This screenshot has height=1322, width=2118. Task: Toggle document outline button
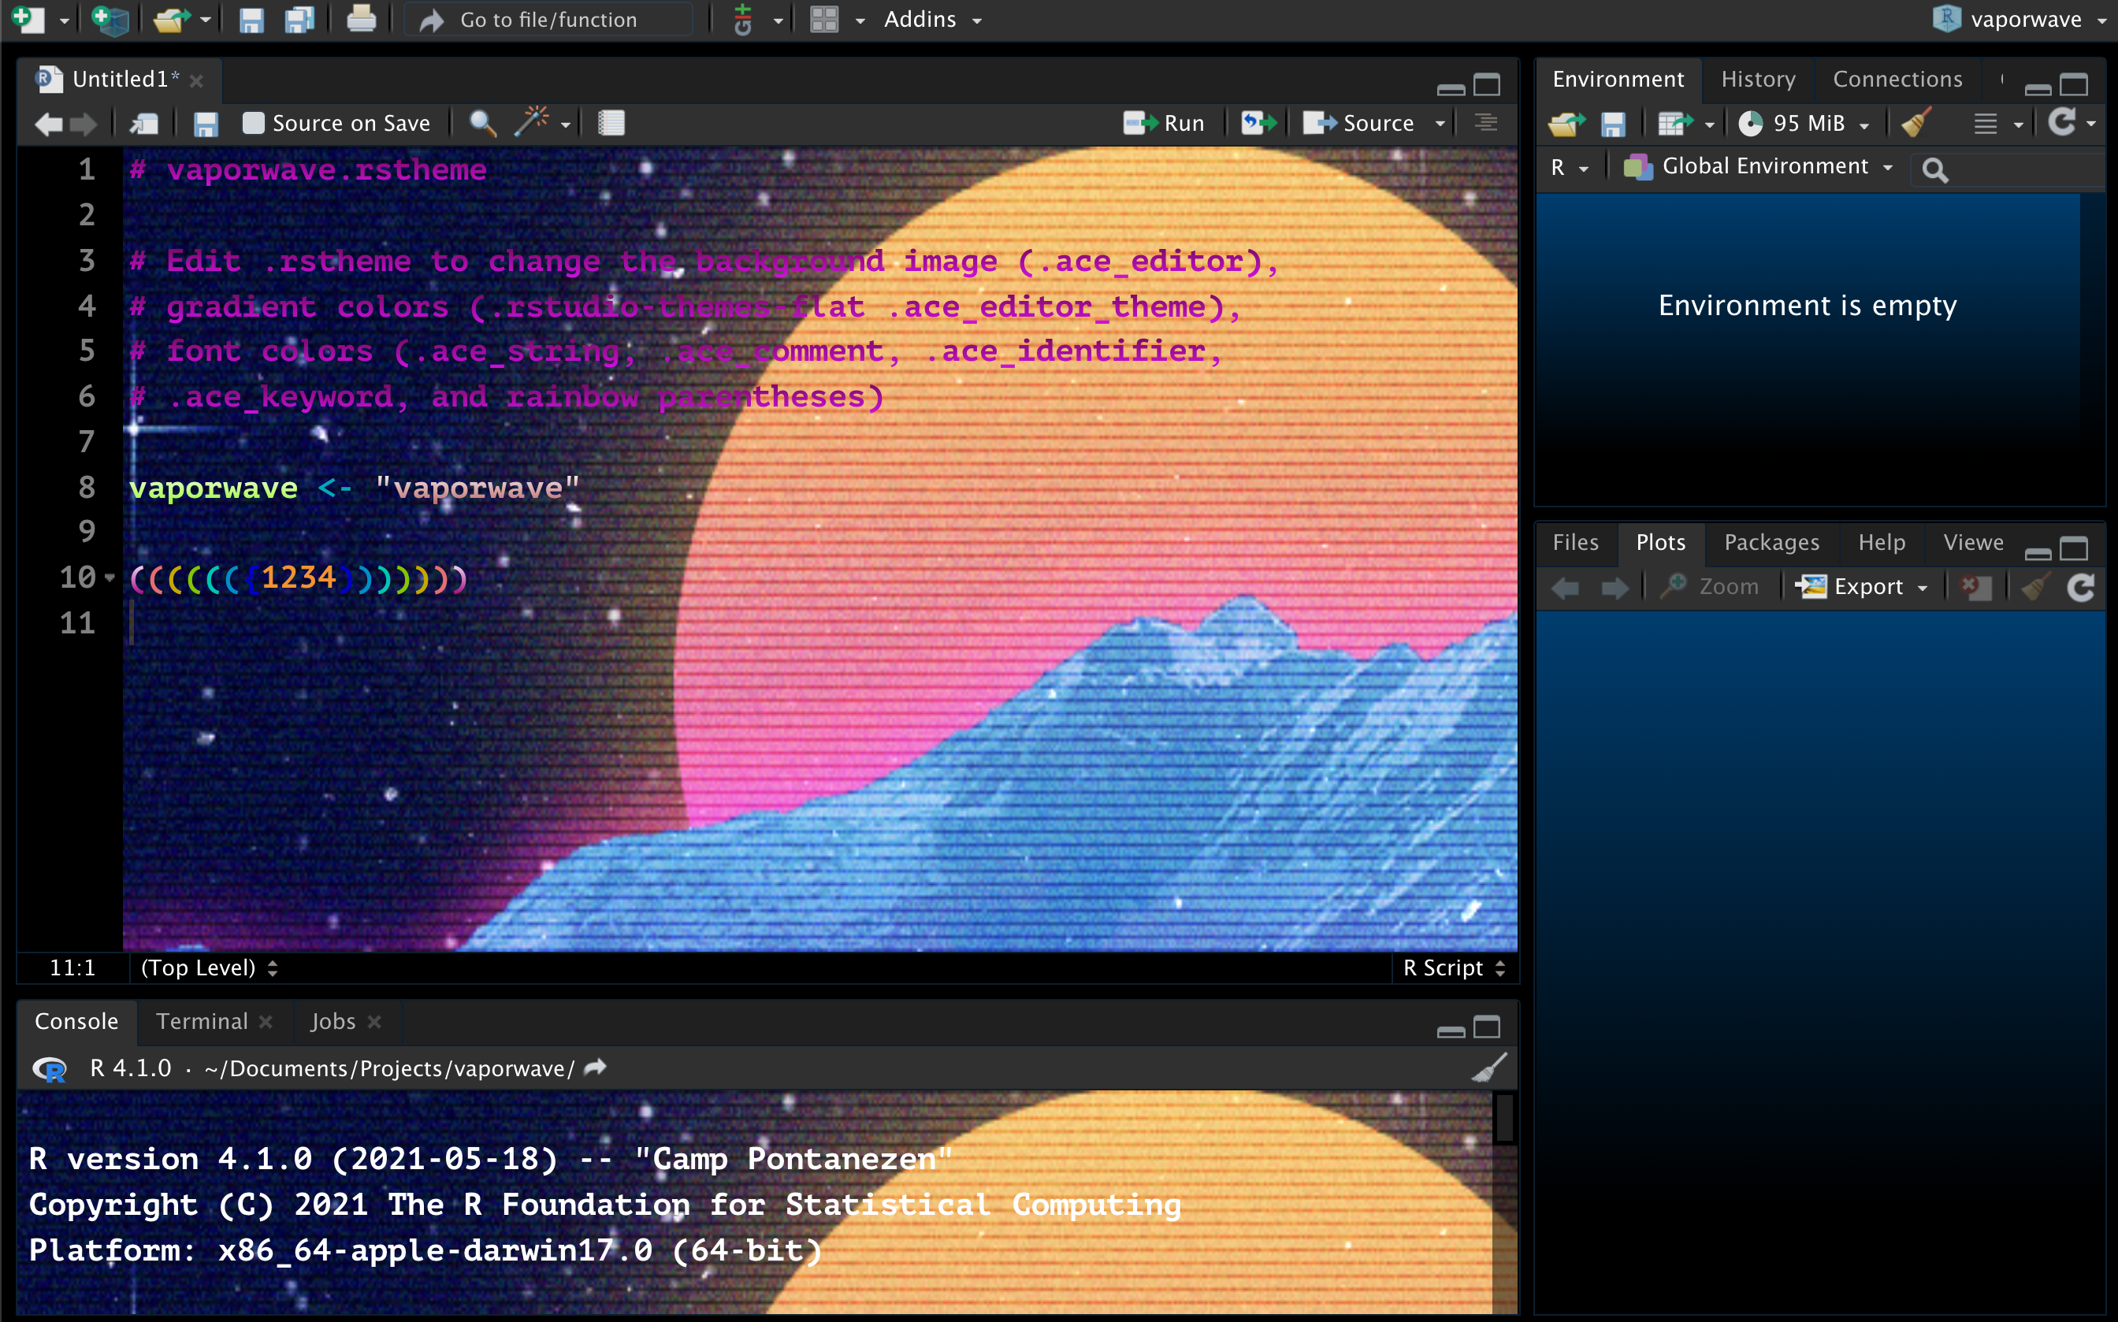(1486, 123)
